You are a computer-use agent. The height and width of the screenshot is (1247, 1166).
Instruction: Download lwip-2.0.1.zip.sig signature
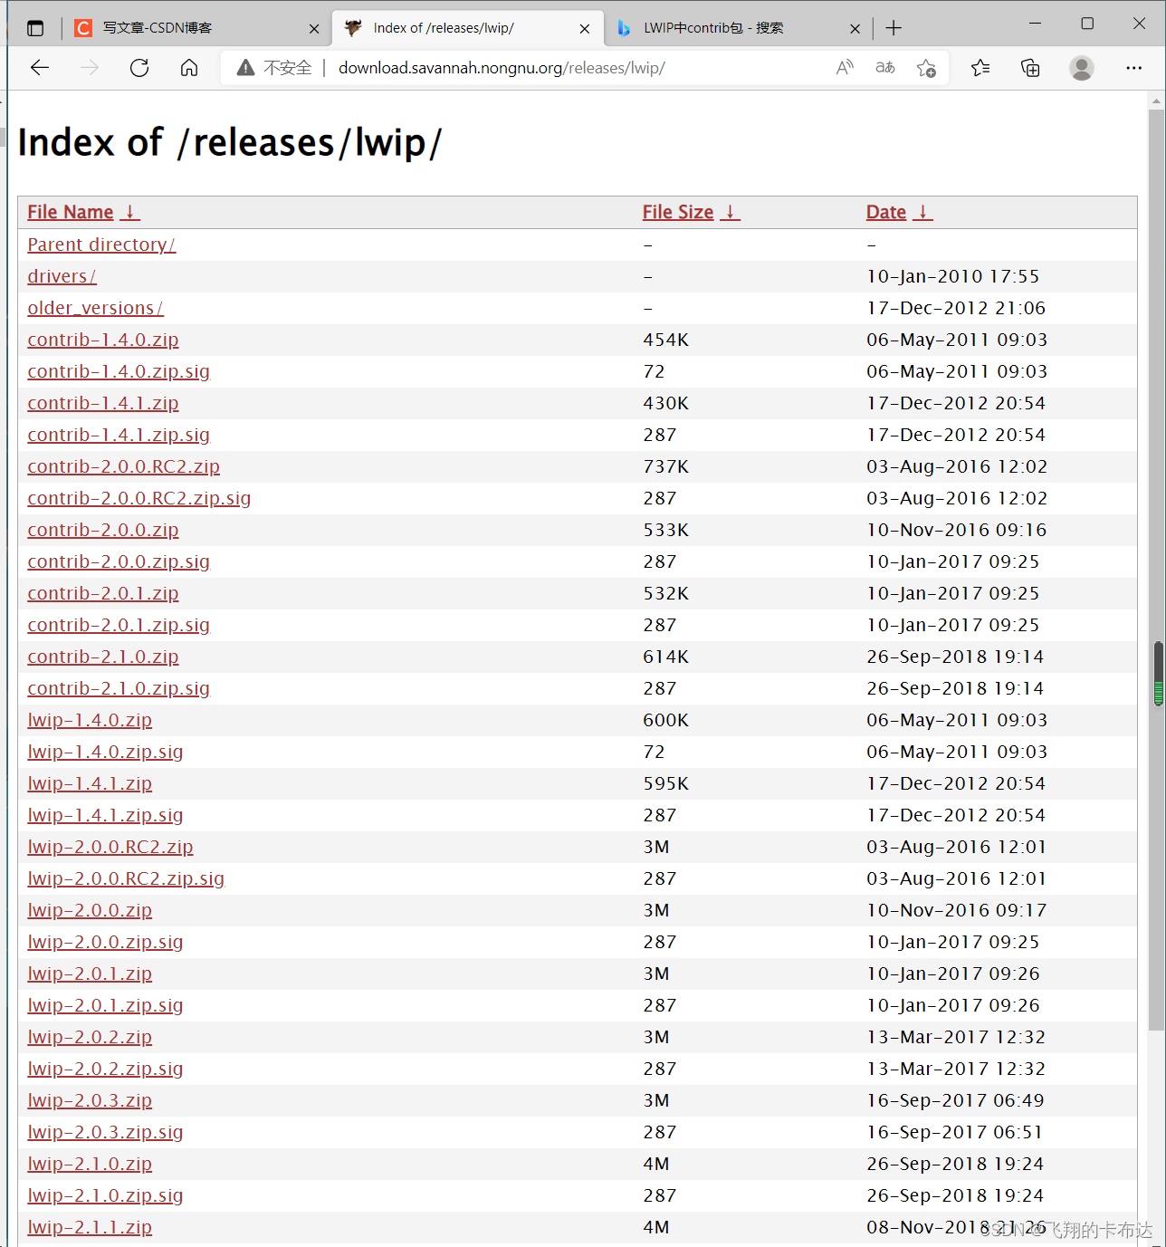[105, 1005]
